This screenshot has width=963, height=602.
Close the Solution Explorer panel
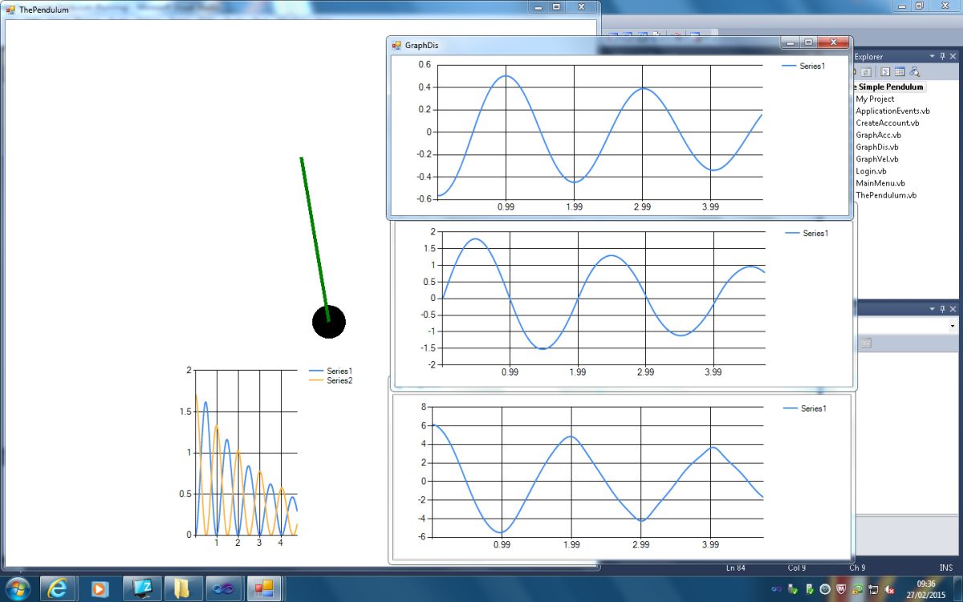pyautogui.click(x=953, y=56)
